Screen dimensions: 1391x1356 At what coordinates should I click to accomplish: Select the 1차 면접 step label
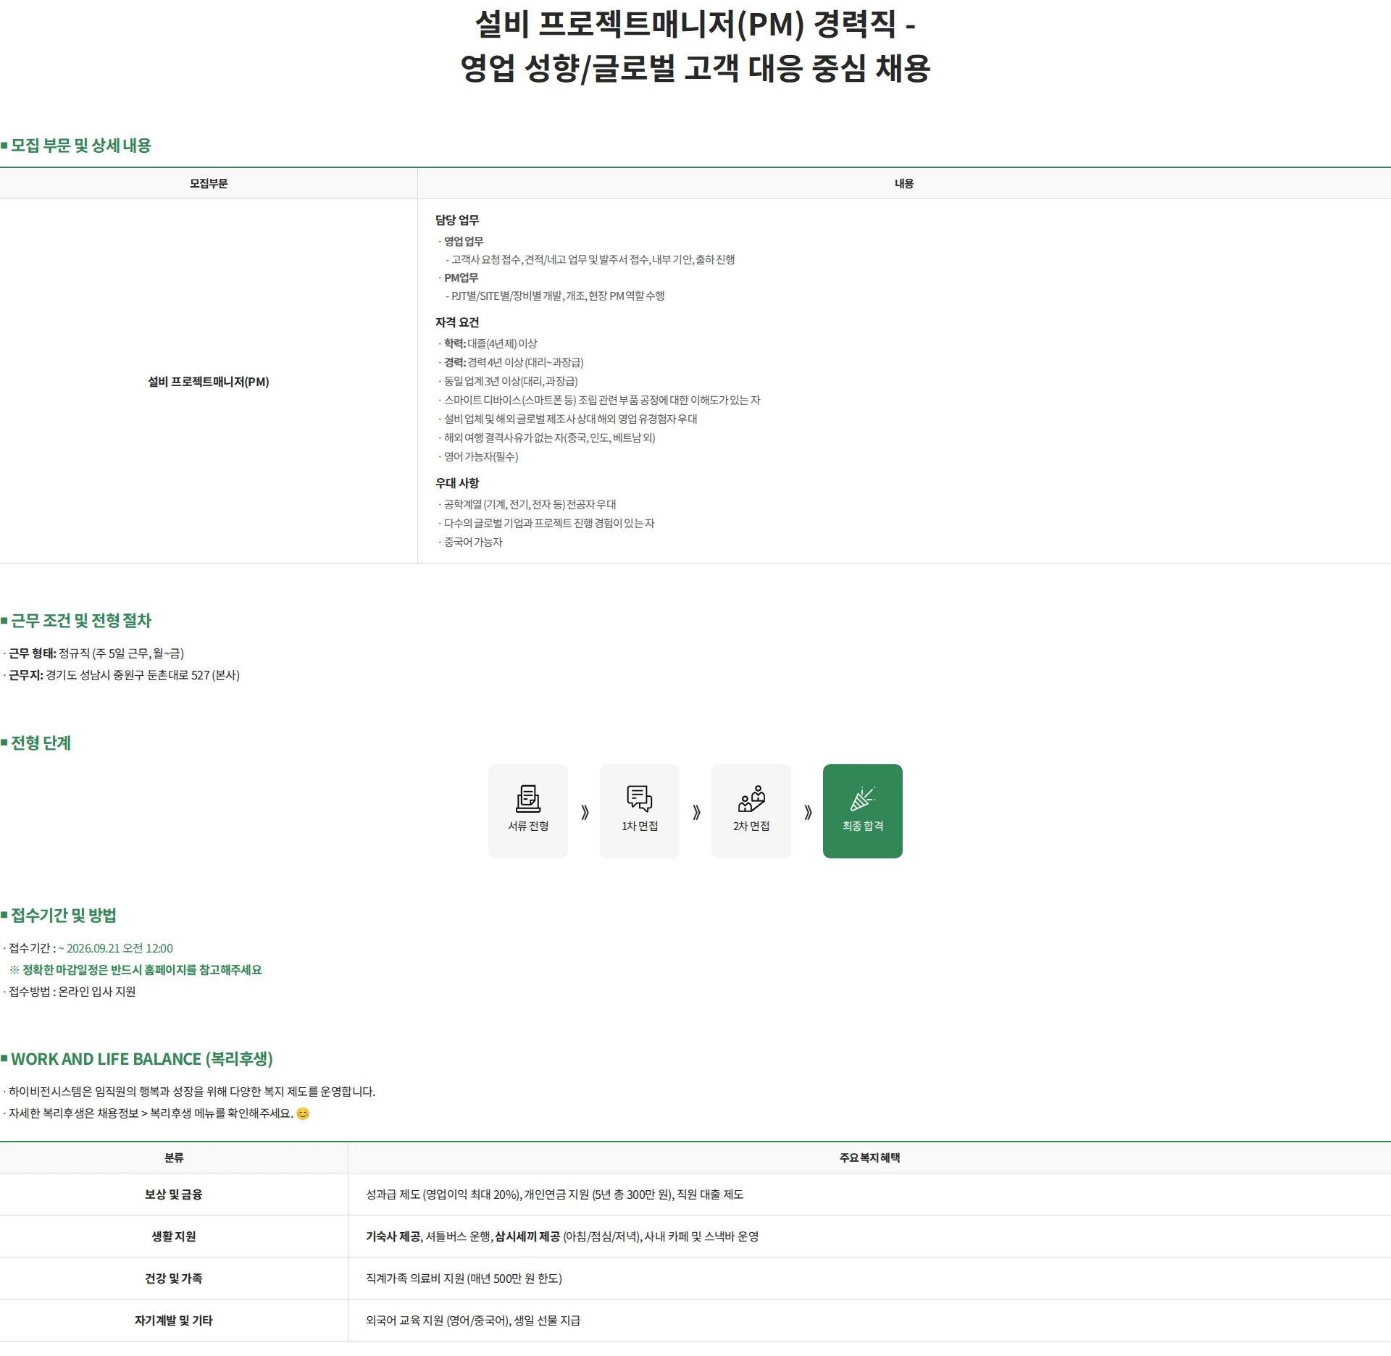click(640, 826)
